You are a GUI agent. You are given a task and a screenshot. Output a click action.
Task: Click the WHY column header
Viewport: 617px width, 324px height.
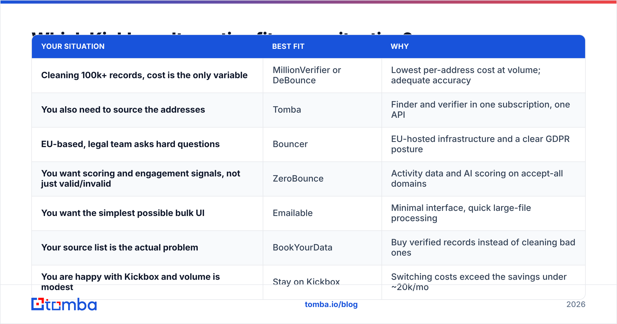click(x=400, y=46)
